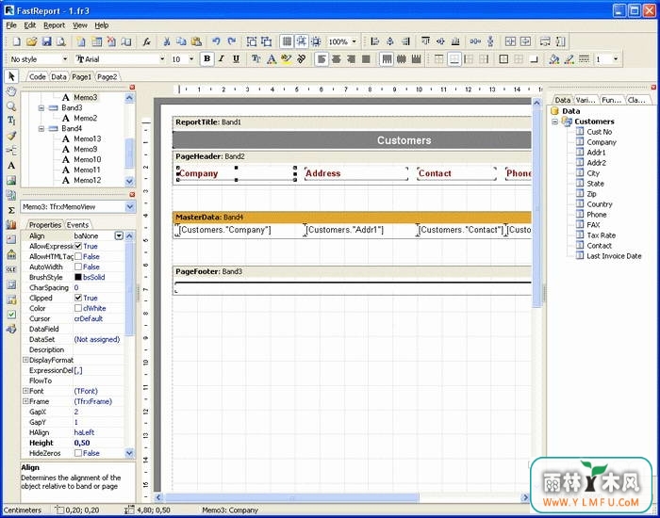Collapse the Customers dataset node
The image size is (660, 518).
pyautogui.click(x=555, y=121)
